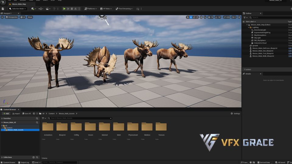The image size is (292, 164).
Task: Click the Outliner search field
Action: pyautogui.click(x=271, y=18)
